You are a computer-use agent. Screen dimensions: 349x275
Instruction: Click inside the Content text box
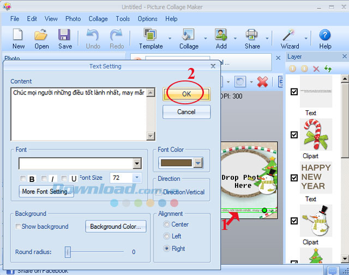[79, 114]
